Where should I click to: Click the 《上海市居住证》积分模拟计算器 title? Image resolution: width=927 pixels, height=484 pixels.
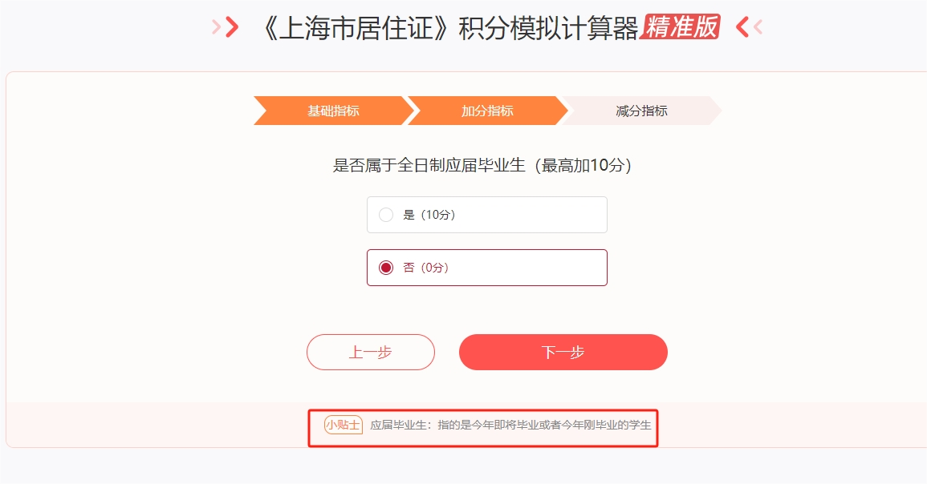[x=448, y=28]
